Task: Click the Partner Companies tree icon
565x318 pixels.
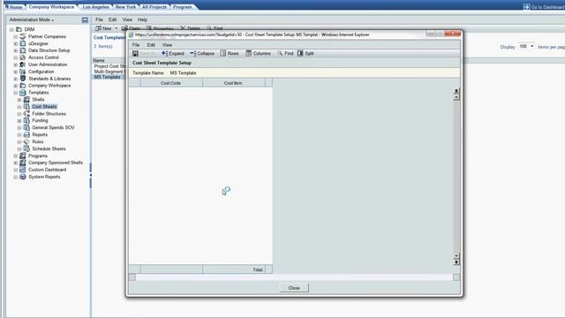Action: (23, 36)
